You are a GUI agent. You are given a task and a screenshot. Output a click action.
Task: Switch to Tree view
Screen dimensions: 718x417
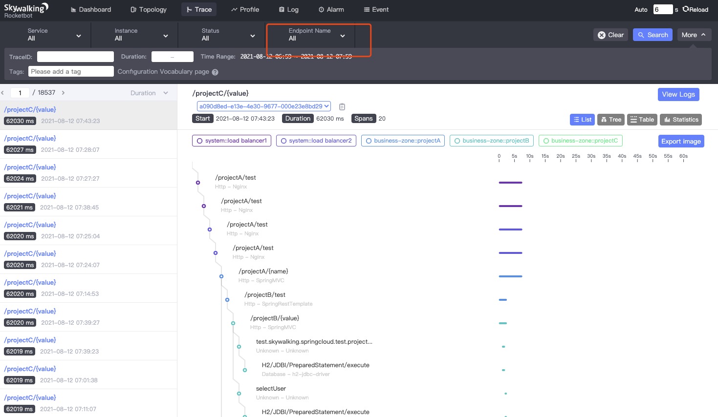point(611,120)
